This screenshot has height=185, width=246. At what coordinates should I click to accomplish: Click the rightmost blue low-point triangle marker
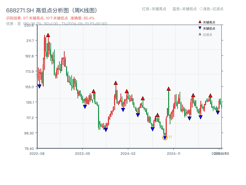[x=218, y=113]
